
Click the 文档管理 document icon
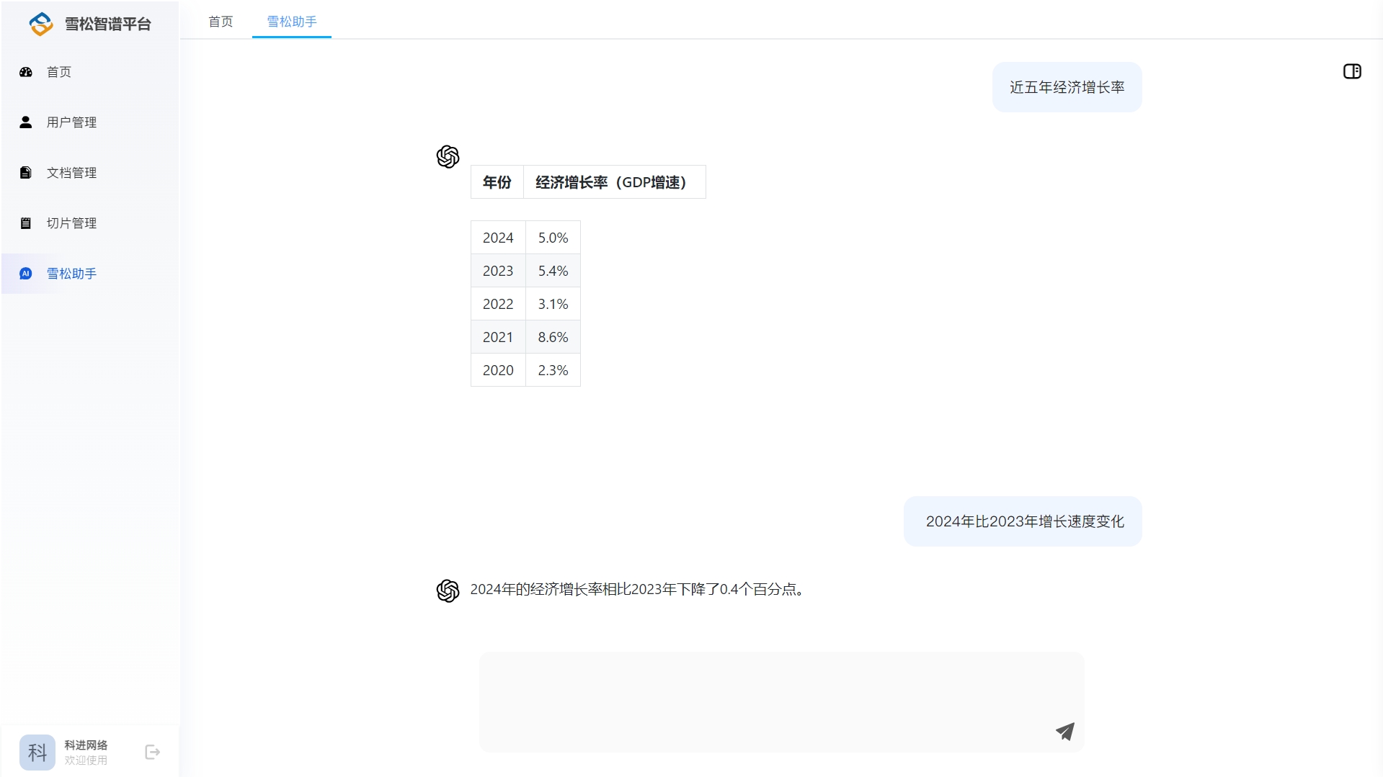(x=26, y=173)
